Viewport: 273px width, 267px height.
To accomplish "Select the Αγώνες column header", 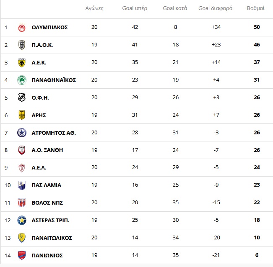I will [94, 8].
